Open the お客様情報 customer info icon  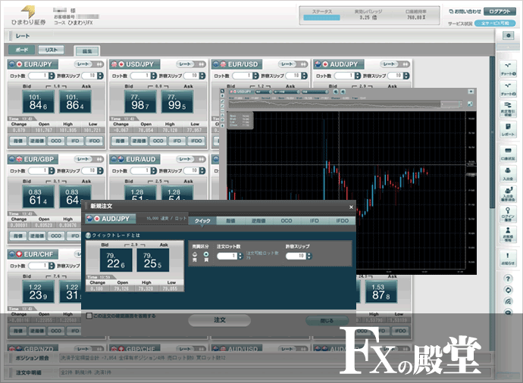click(x=508, y=234)
